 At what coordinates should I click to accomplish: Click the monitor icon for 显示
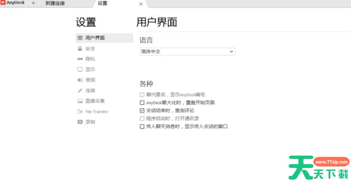tap(80, 69)
